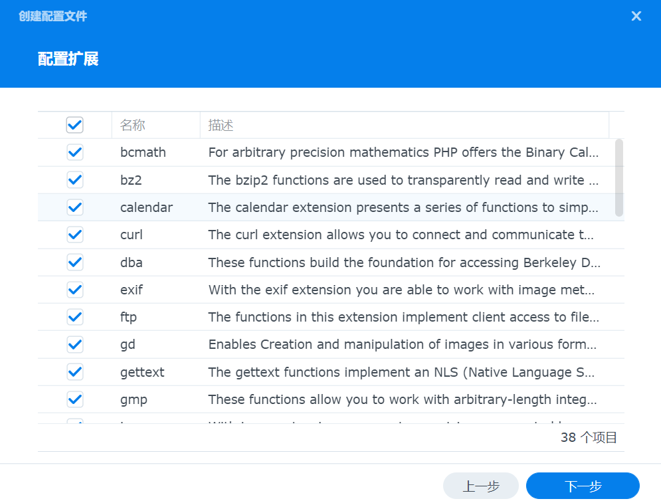Uncheck the bz2 extension checkbox
Viewport: 661px width, 503px height.
click(x=74, y=180)
